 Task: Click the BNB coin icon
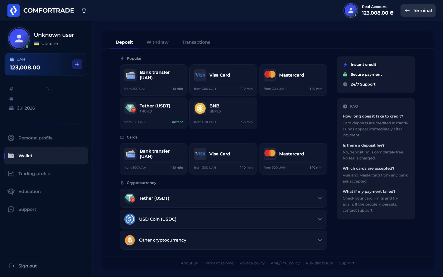(200, 108)
